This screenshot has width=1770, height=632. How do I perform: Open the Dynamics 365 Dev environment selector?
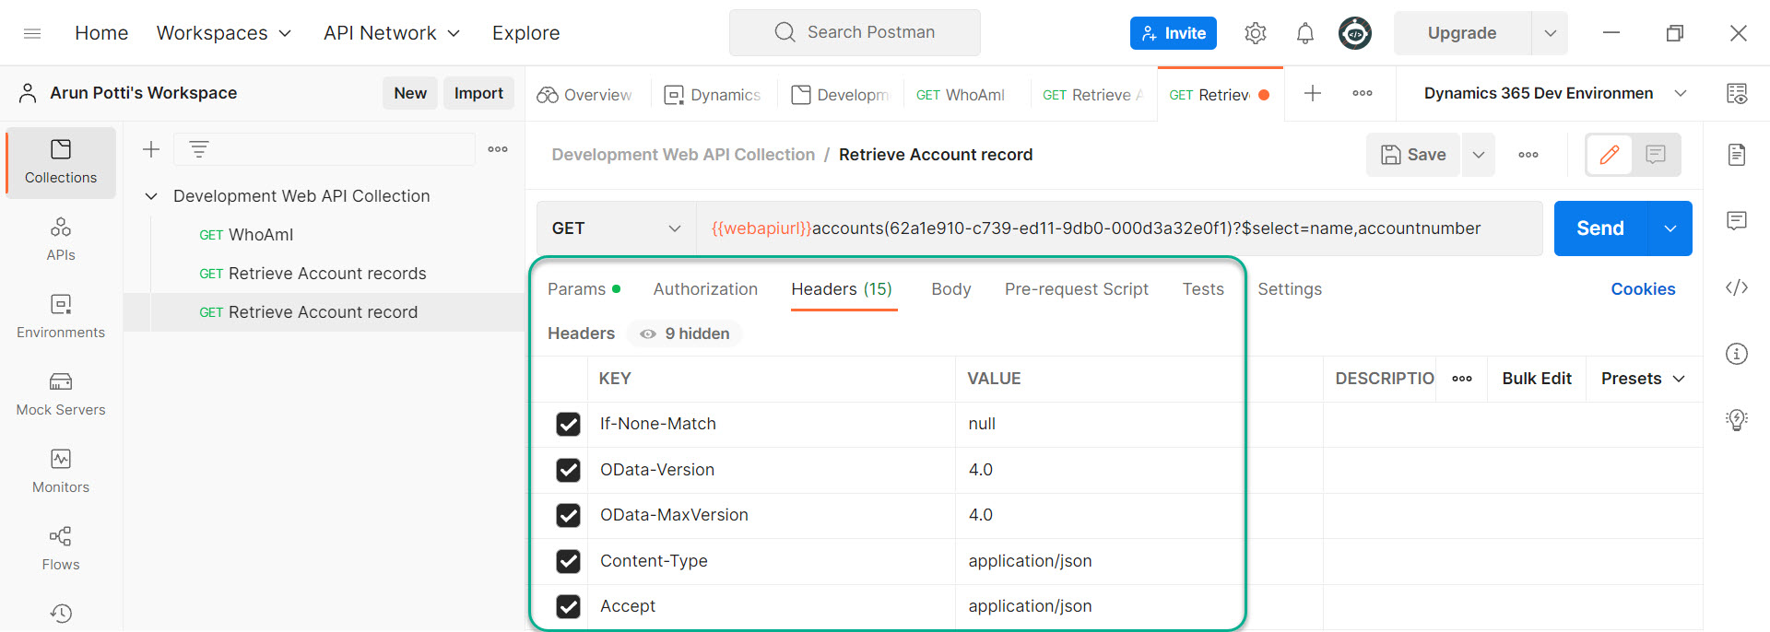pyautogui.click(x=1554, y=93)
